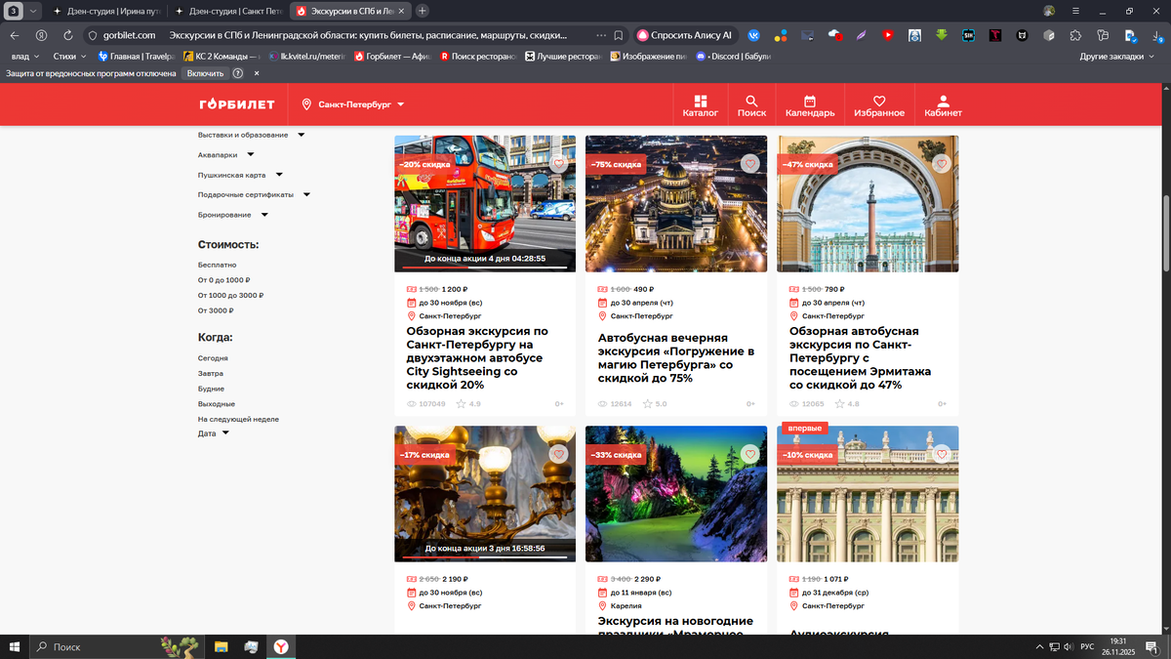Favorite the −17% скидка chandelier card
This screenshot has width=1171, height=659.
558,454
